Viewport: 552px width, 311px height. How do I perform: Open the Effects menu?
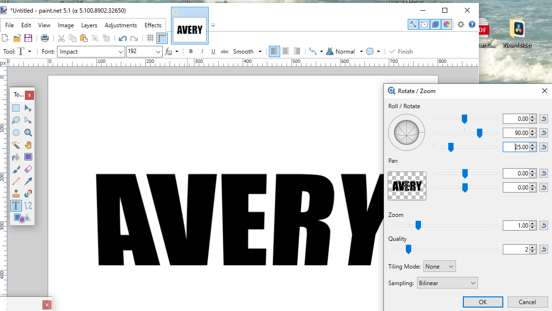[x=153, y=25]
